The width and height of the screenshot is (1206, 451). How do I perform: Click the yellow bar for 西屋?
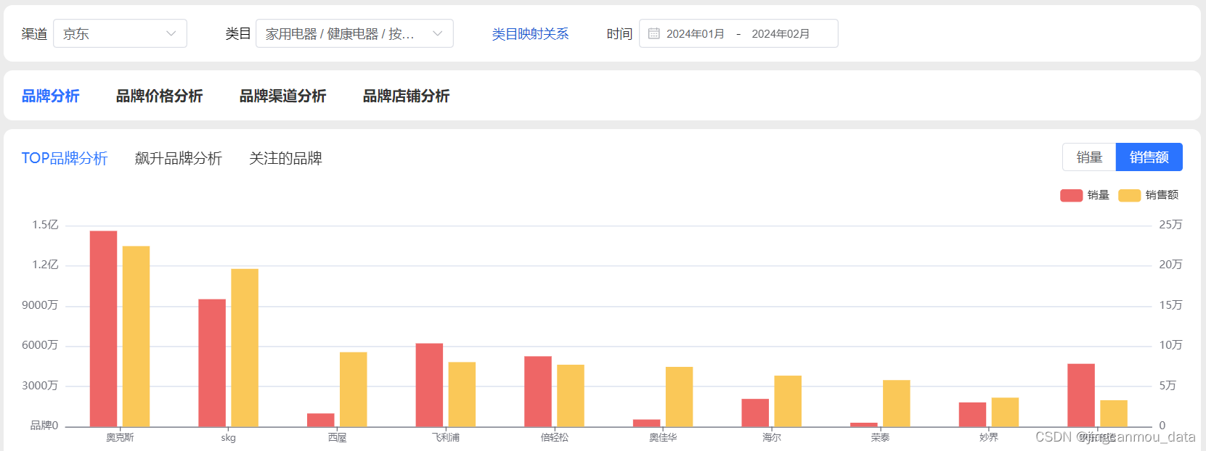coord(353,389)
